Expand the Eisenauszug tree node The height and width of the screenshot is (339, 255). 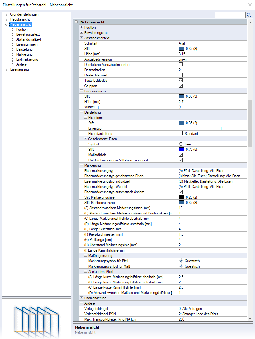(7, 70)
